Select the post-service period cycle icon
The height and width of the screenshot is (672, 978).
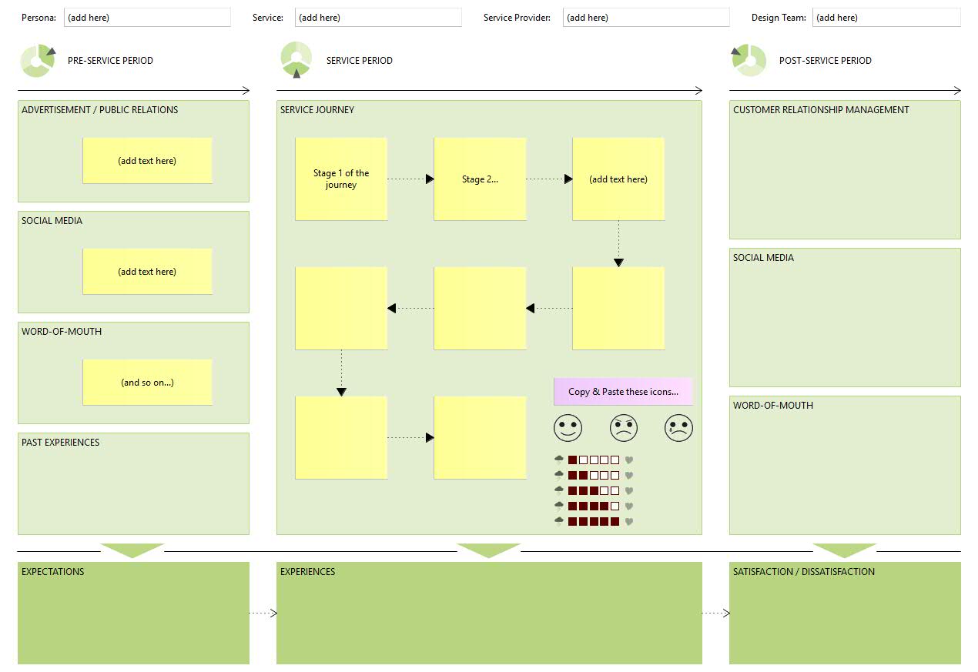click(x=749, y=61)
